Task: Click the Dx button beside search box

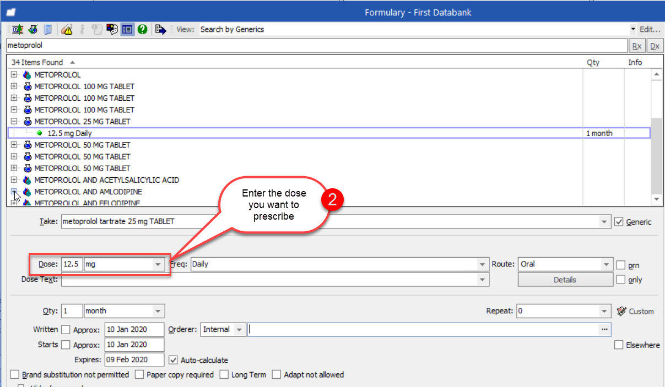Action: point(654,46)
